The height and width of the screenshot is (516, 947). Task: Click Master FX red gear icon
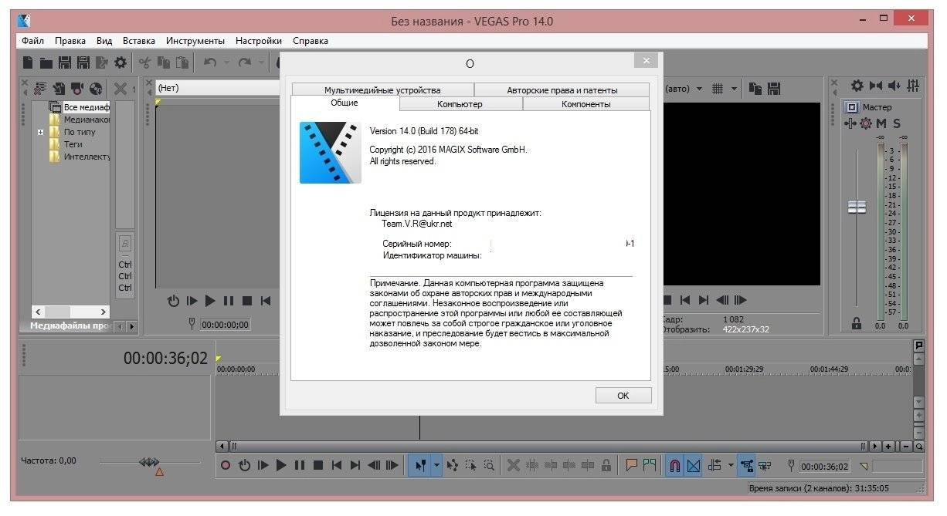tap(865, 123)
